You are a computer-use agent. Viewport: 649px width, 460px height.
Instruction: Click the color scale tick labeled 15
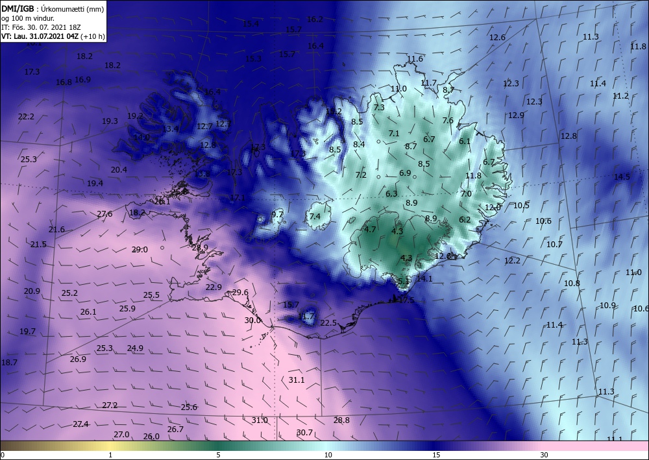436,455
